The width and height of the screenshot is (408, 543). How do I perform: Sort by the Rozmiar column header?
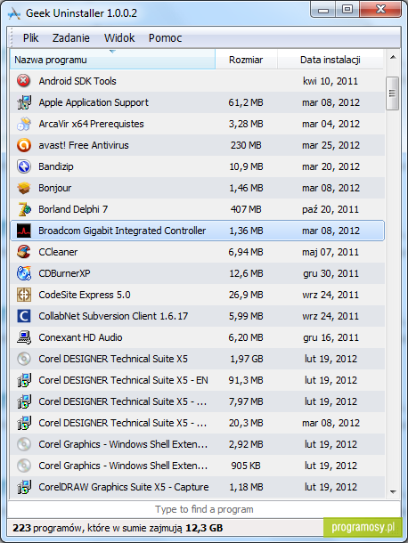click(246, 60)
